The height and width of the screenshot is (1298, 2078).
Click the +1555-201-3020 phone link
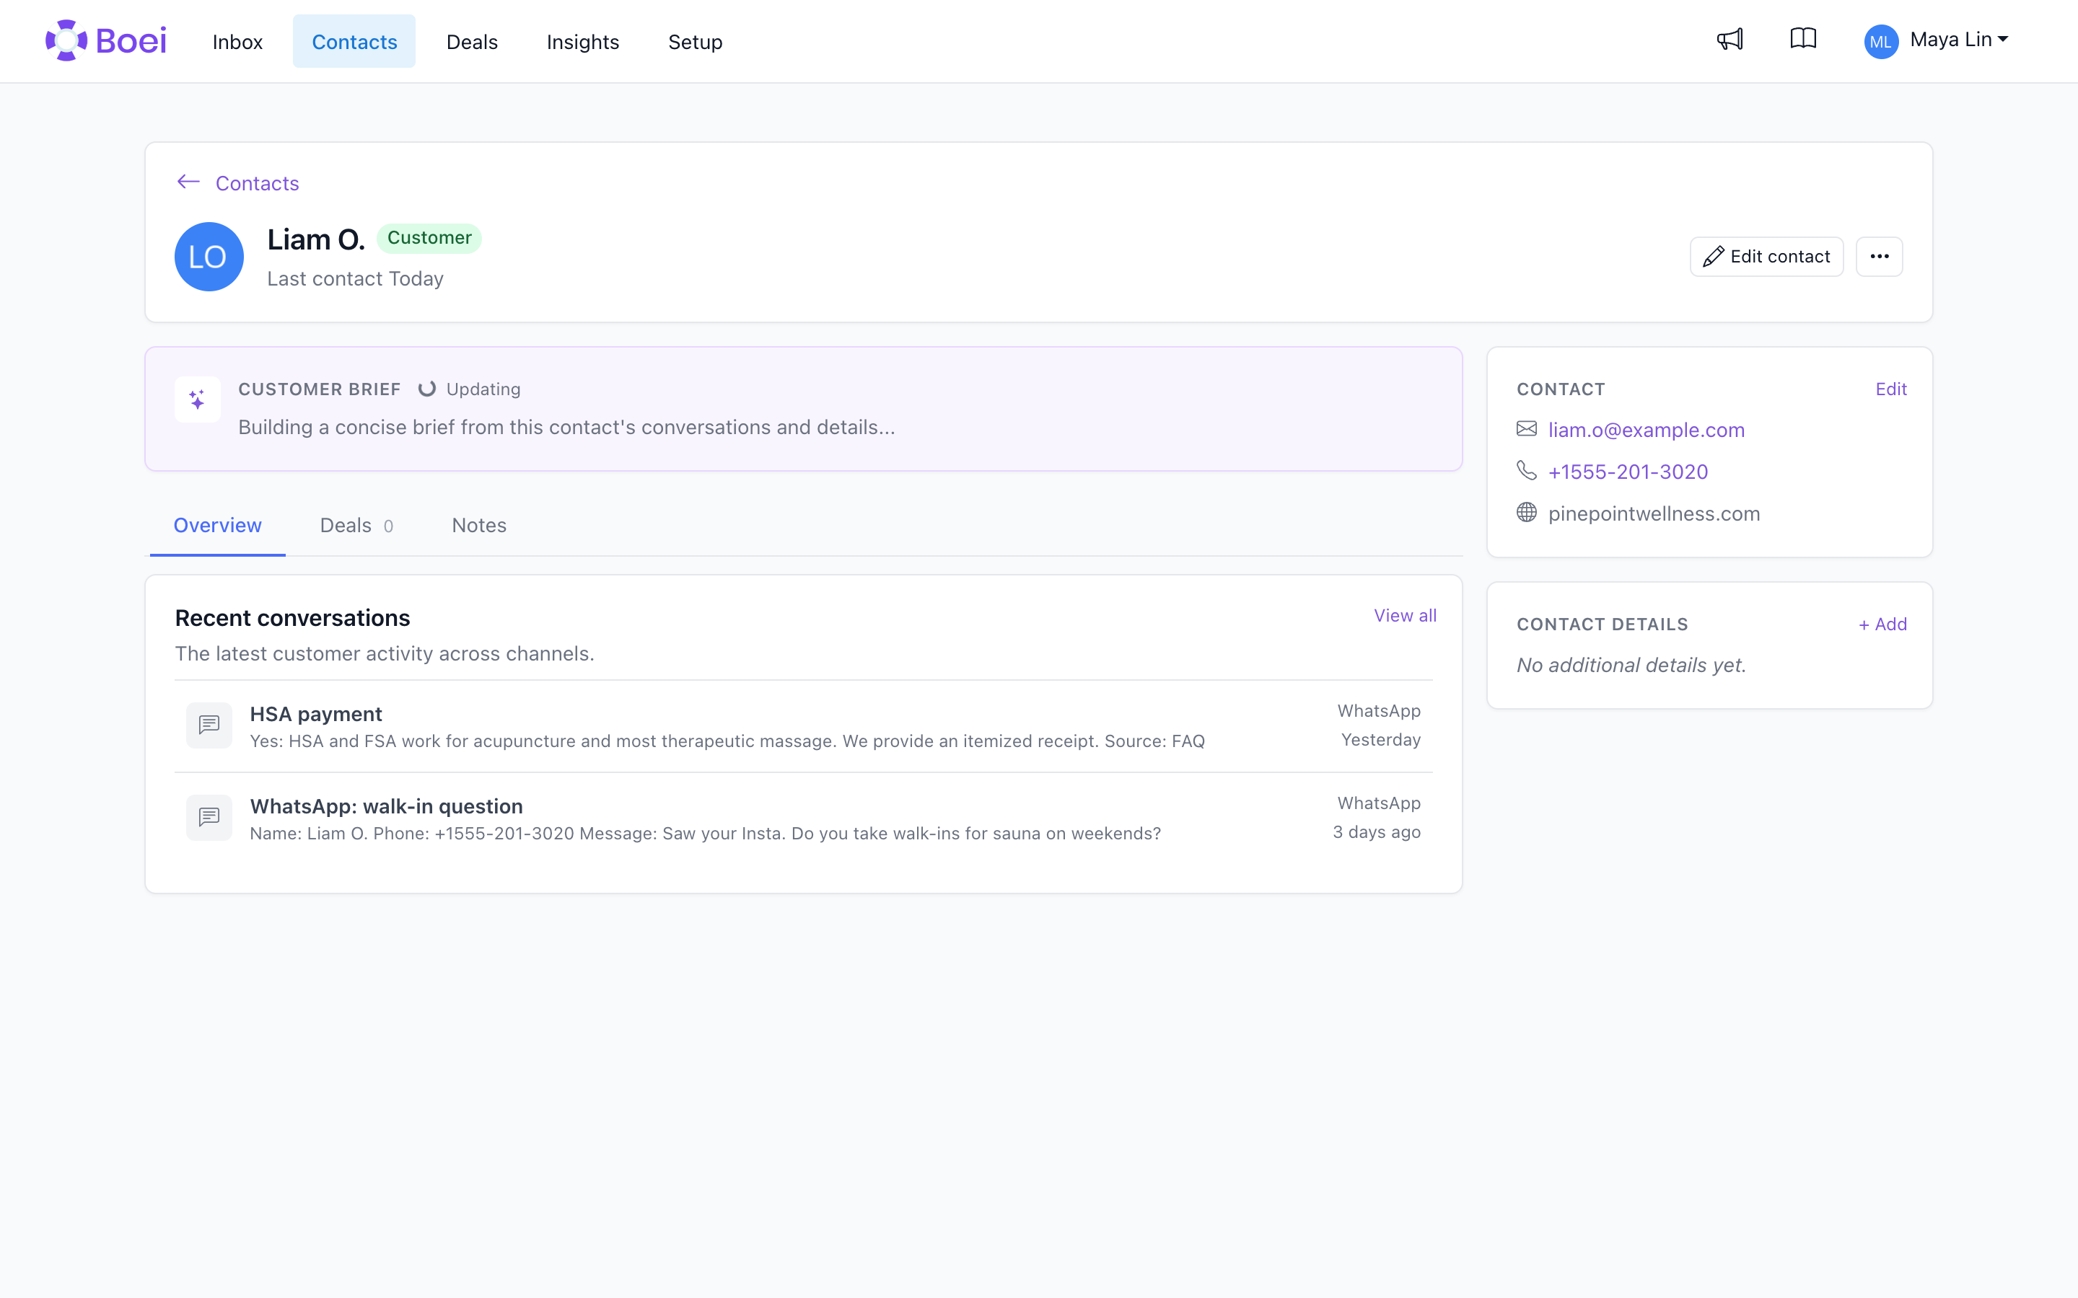(1628, 472)
